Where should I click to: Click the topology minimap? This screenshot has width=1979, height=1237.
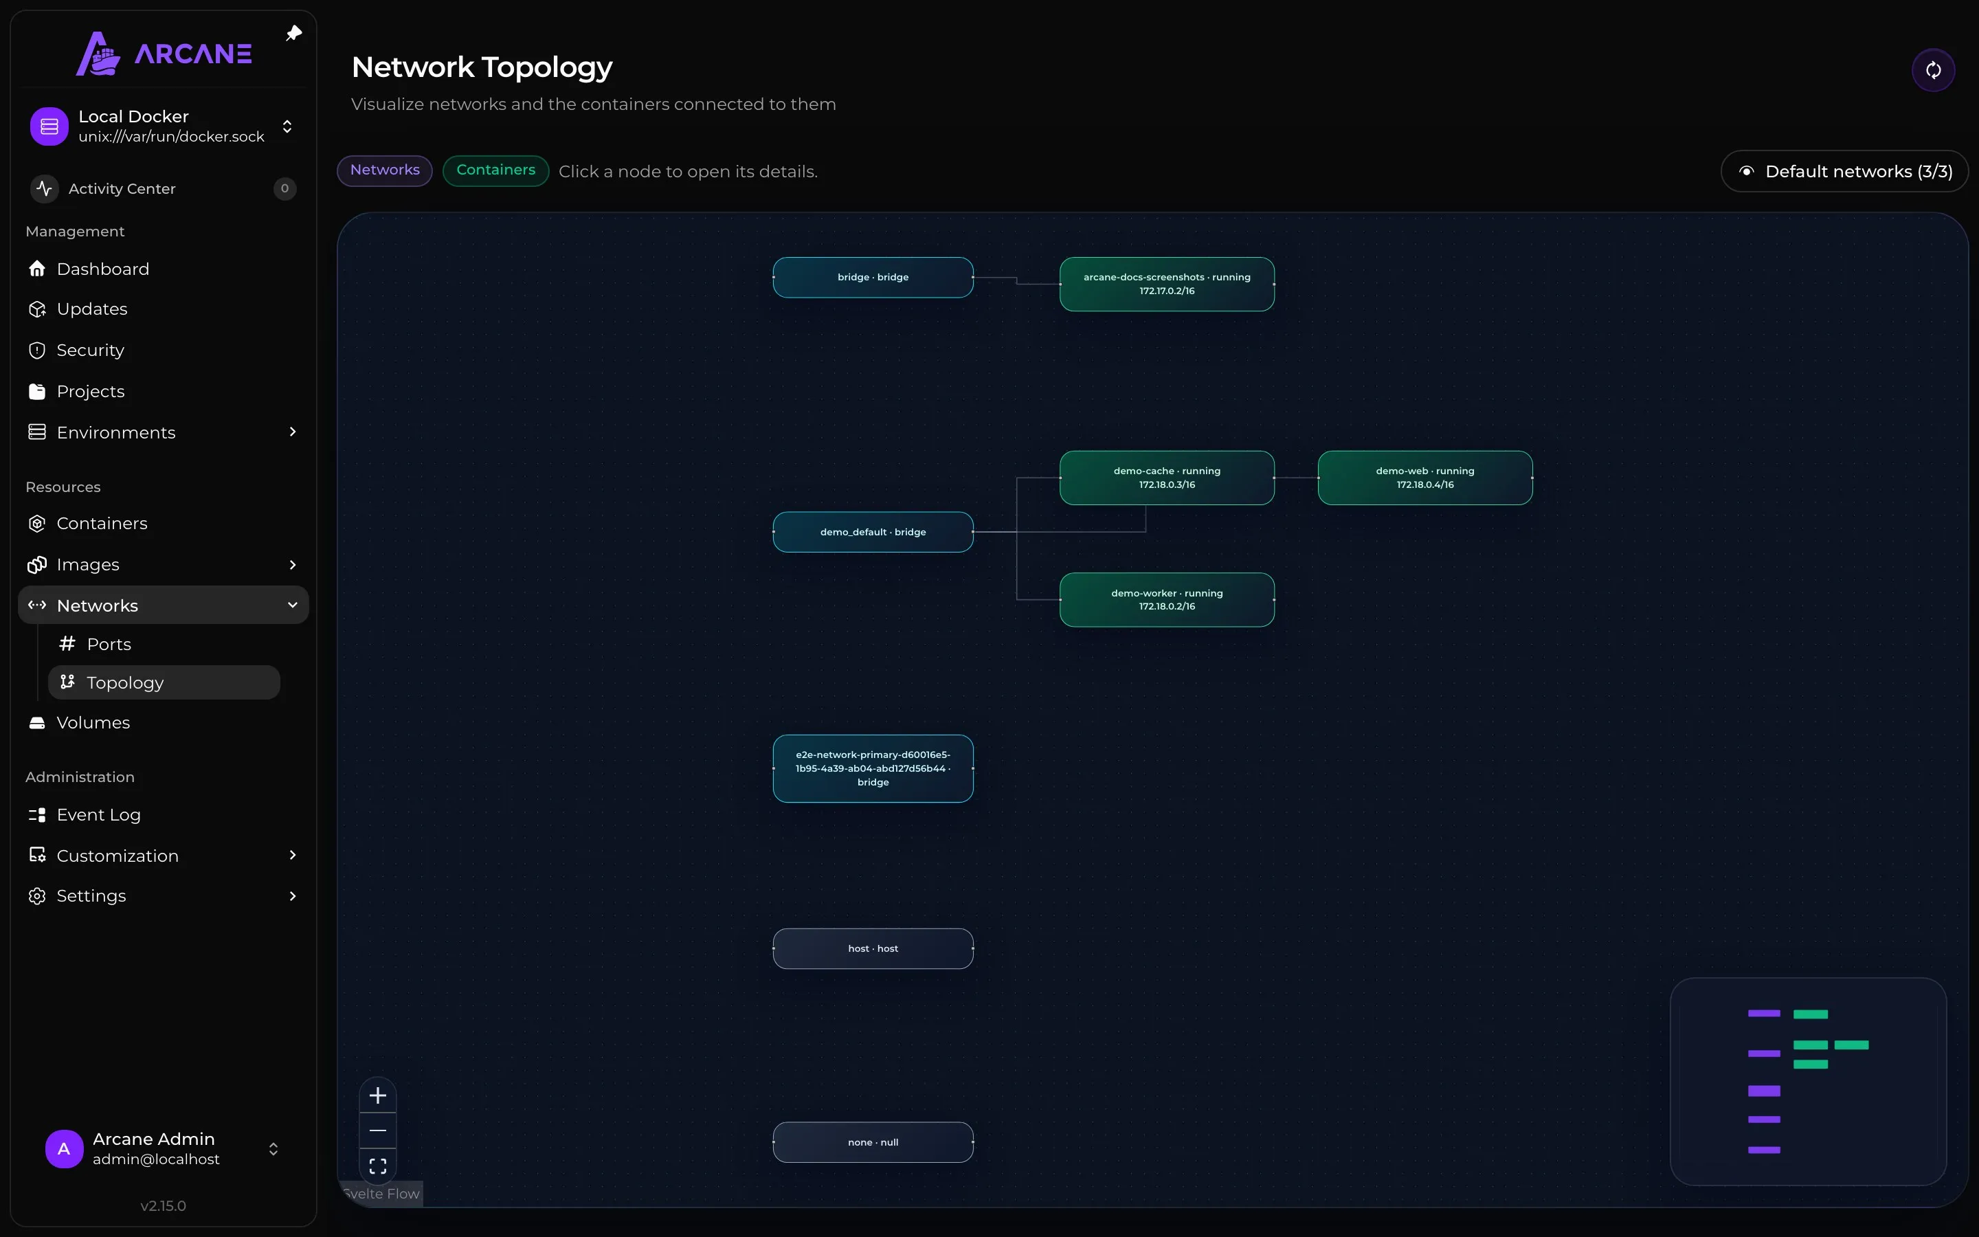click(x=1808, y=1082)
